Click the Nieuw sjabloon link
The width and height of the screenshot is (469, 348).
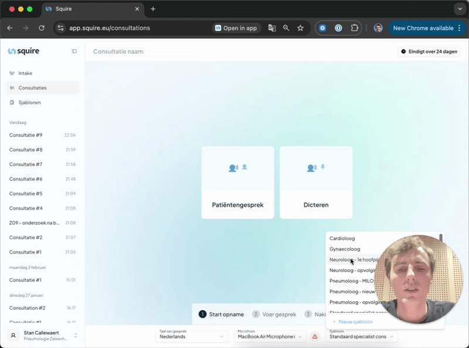pos(352,322)
